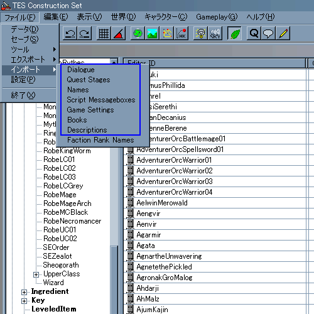Screen dimensions: 314x314
Task: Select NPC icon beside Aengvir row
Action: (130, 214)
